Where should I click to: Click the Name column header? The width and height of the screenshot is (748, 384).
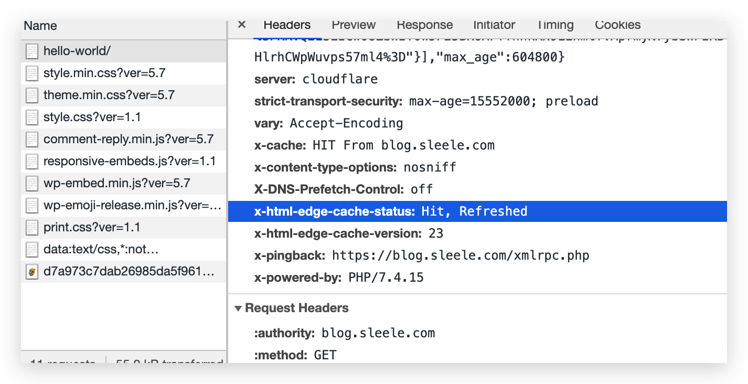[x=40, y=26]
